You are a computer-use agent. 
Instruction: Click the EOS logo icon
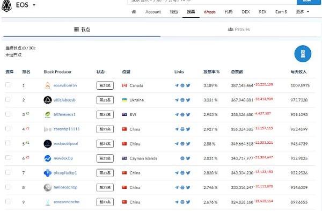tap(6, 5)
